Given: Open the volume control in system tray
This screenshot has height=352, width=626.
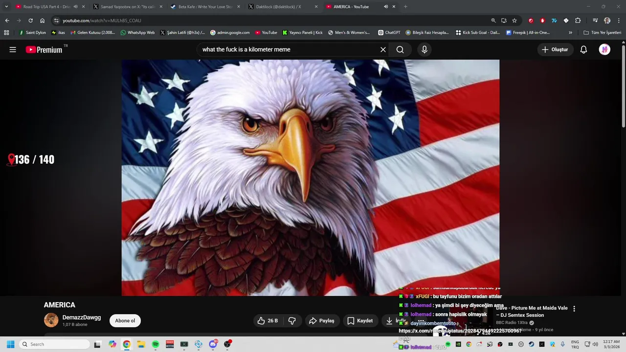Looking at the screenshot, I should click(595, 344).
